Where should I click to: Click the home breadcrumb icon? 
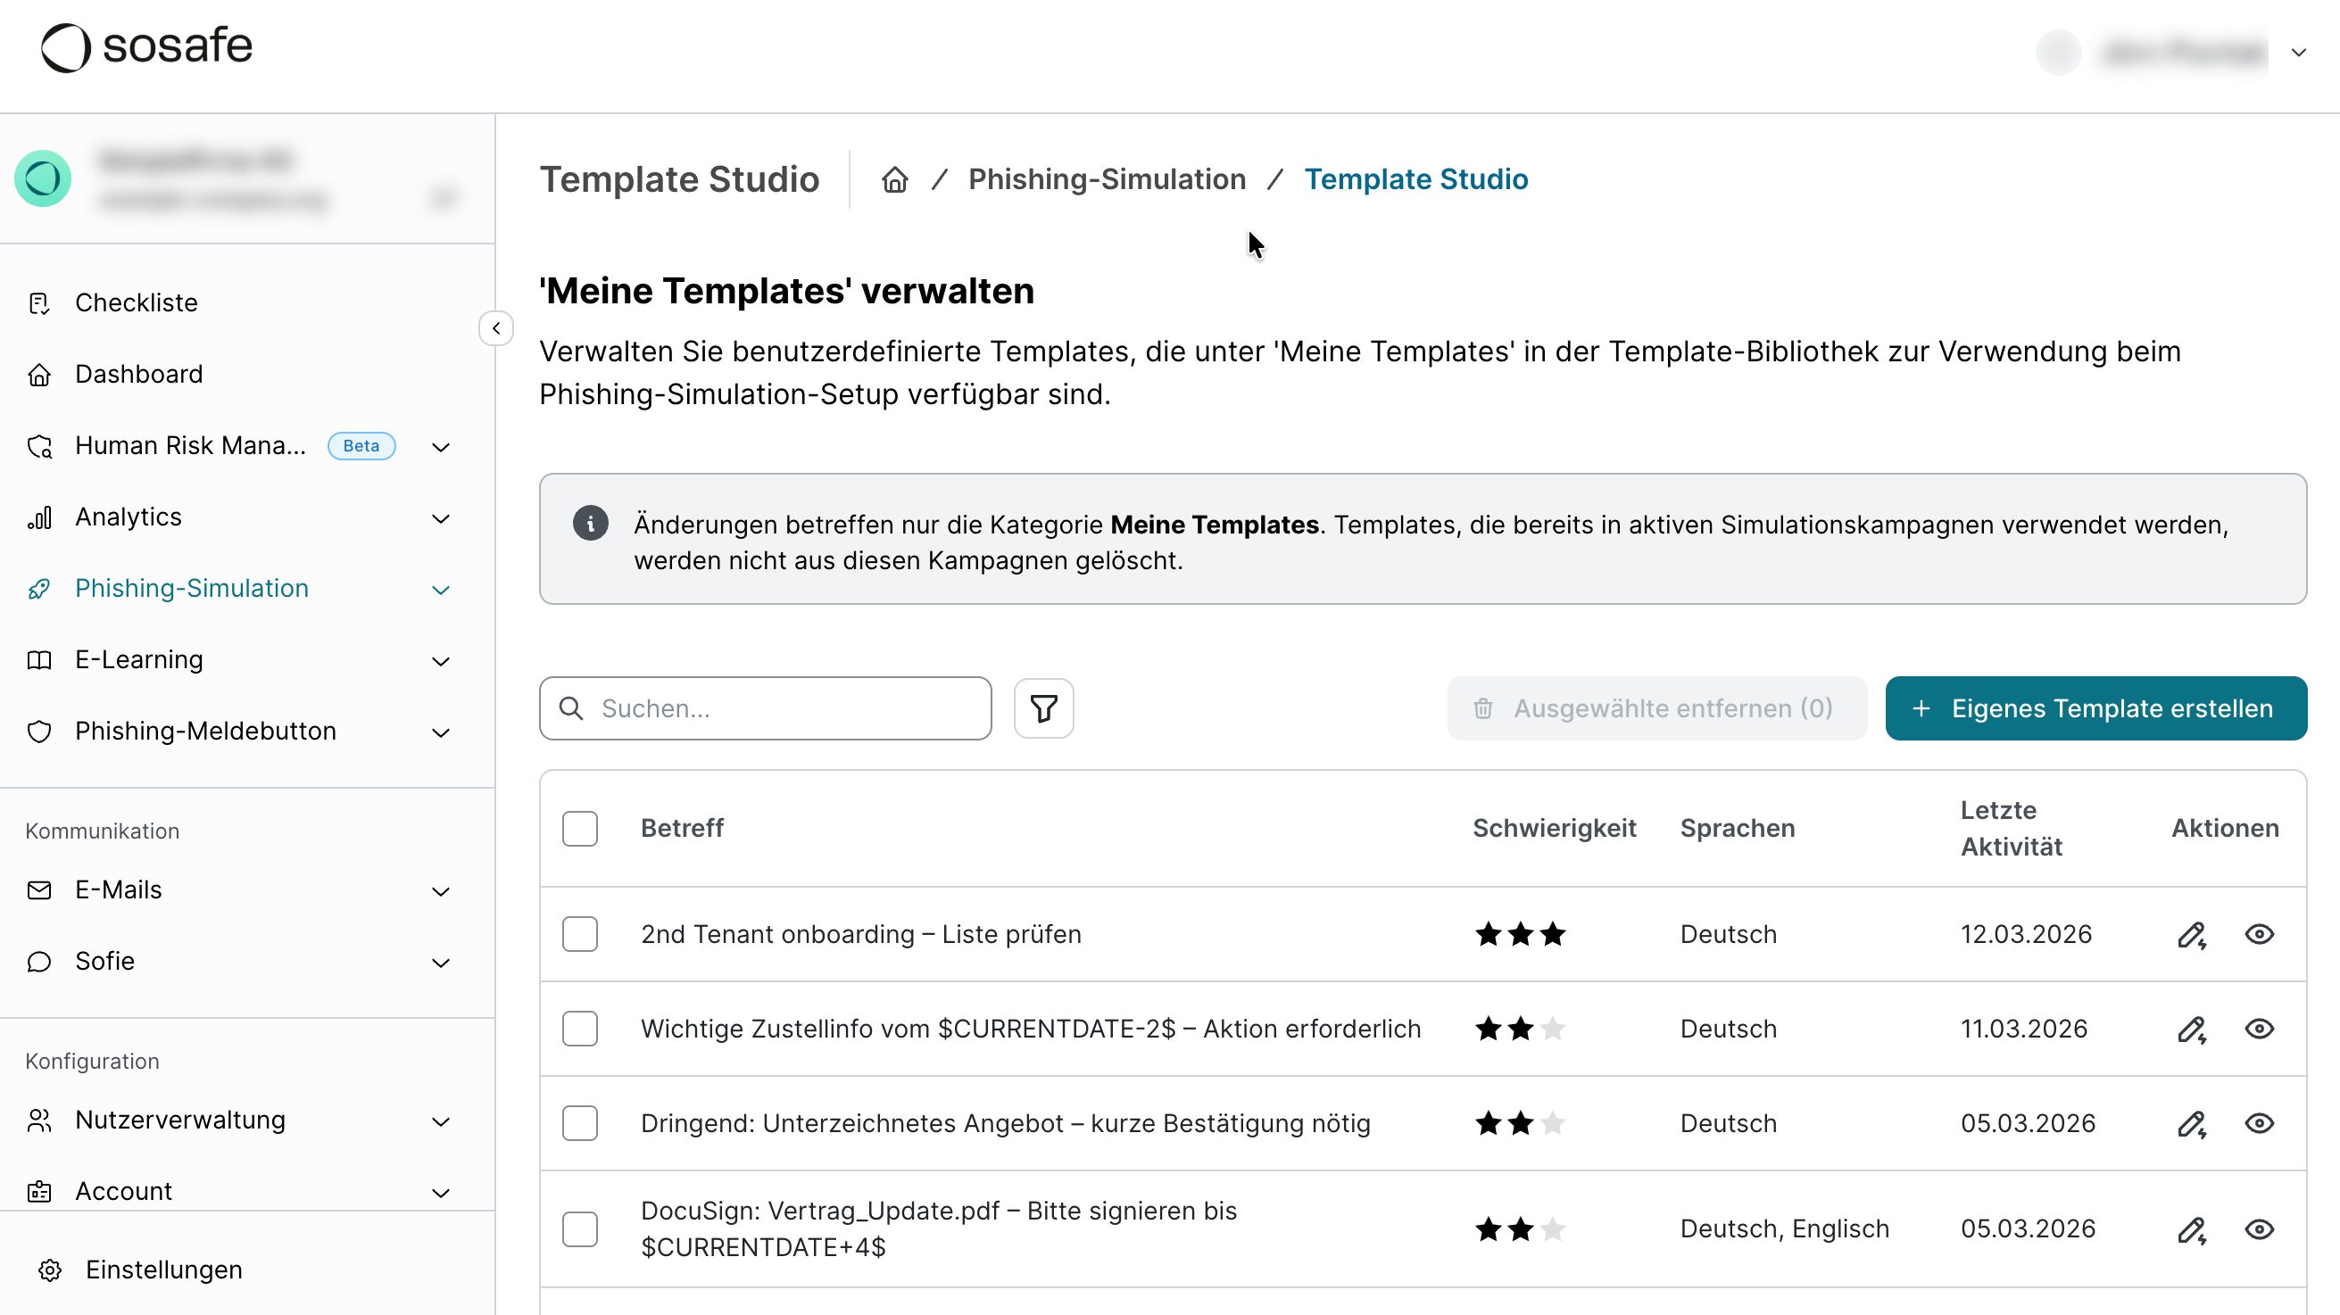[895, 179]
